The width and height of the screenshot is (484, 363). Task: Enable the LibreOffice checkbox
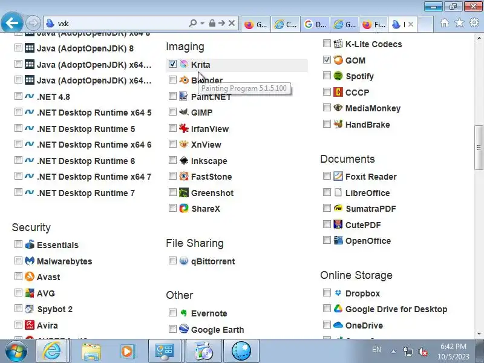tap(327, 192)
